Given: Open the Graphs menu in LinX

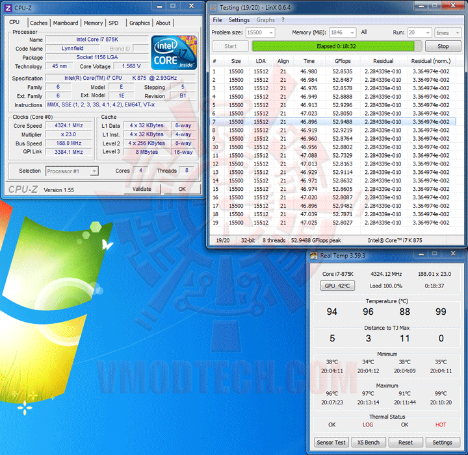Looking at the screenshot, I should (266, 20).
